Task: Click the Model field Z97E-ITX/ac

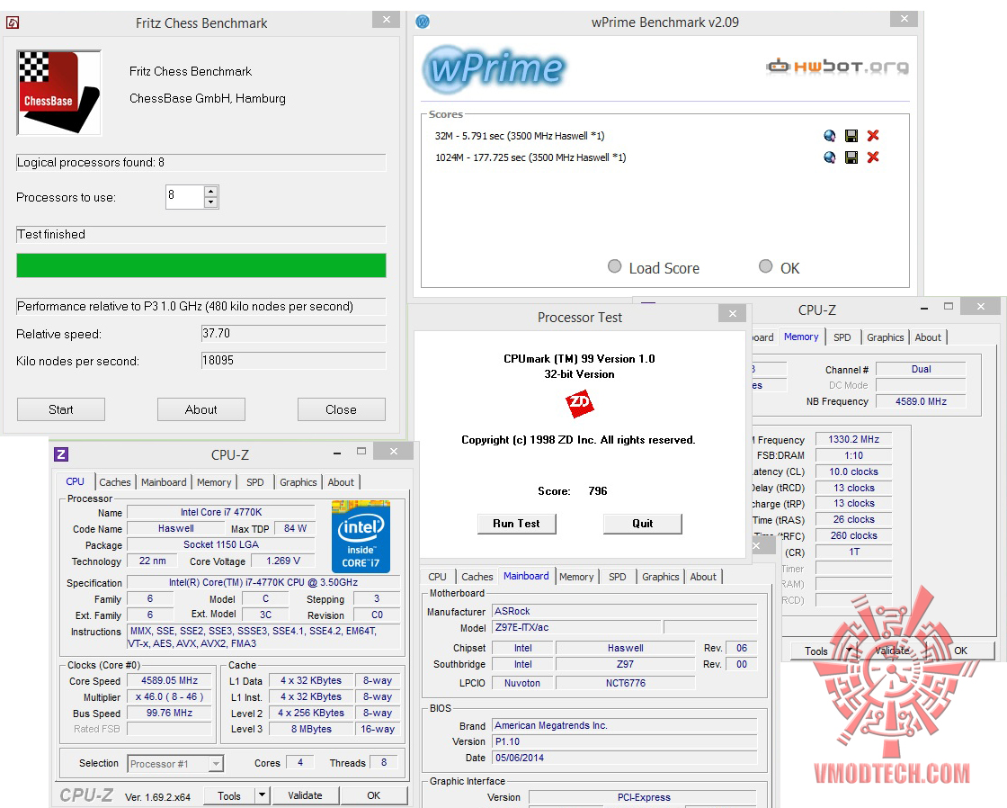Action: tap(576, 627)
